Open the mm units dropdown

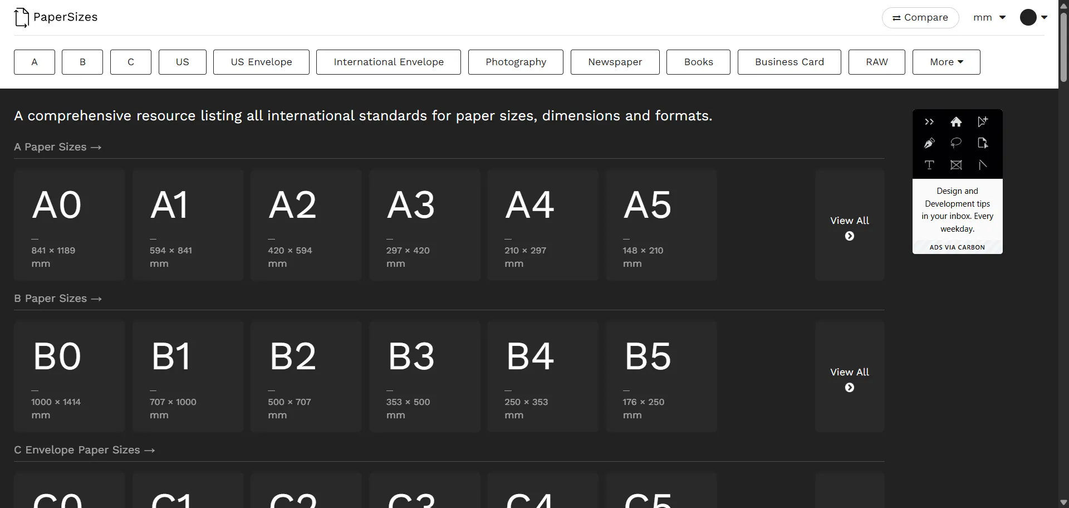point(989,17)
